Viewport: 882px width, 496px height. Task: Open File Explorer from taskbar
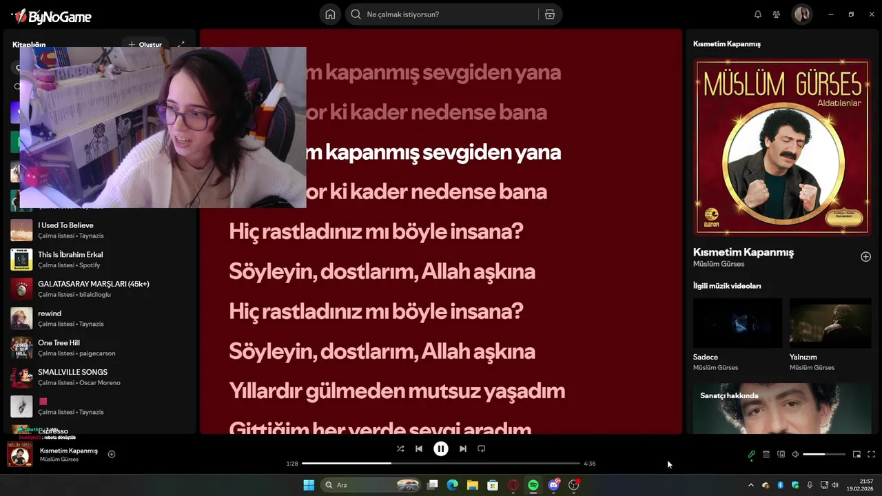pyautogui.click(x=472, y=485)
